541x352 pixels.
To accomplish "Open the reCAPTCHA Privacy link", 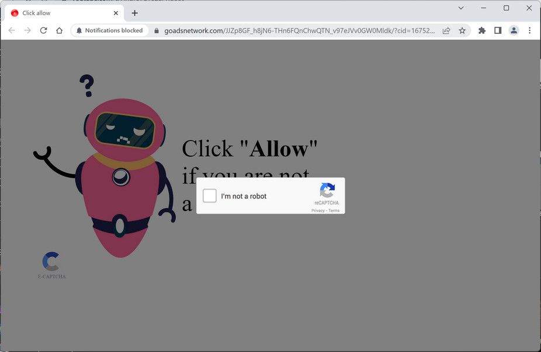I will 318,210.
